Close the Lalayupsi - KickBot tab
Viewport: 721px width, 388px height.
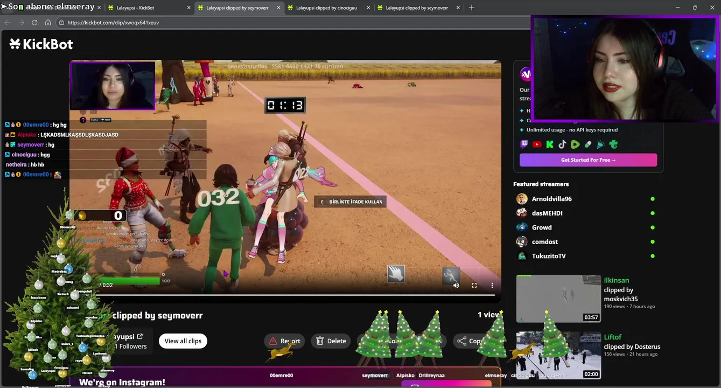coord(189,8)
